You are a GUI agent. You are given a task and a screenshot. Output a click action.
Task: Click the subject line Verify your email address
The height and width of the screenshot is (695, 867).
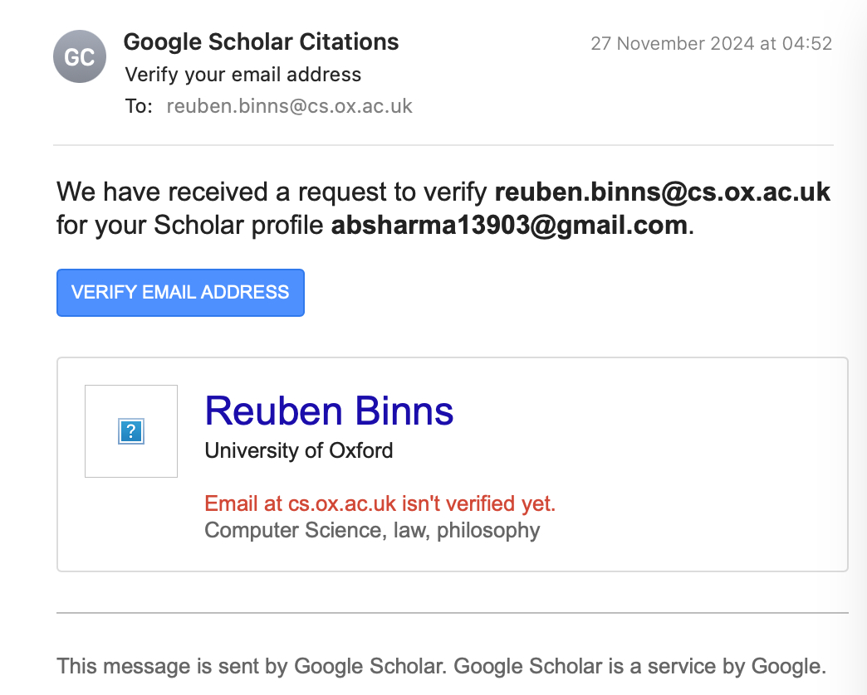[x=242, y=75]
